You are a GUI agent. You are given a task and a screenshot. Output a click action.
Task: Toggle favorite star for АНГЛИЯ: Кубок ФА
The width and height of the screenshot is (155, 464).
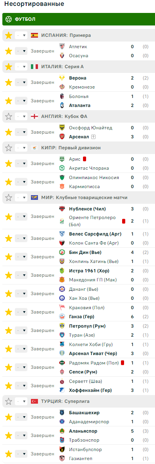[9, 117]
